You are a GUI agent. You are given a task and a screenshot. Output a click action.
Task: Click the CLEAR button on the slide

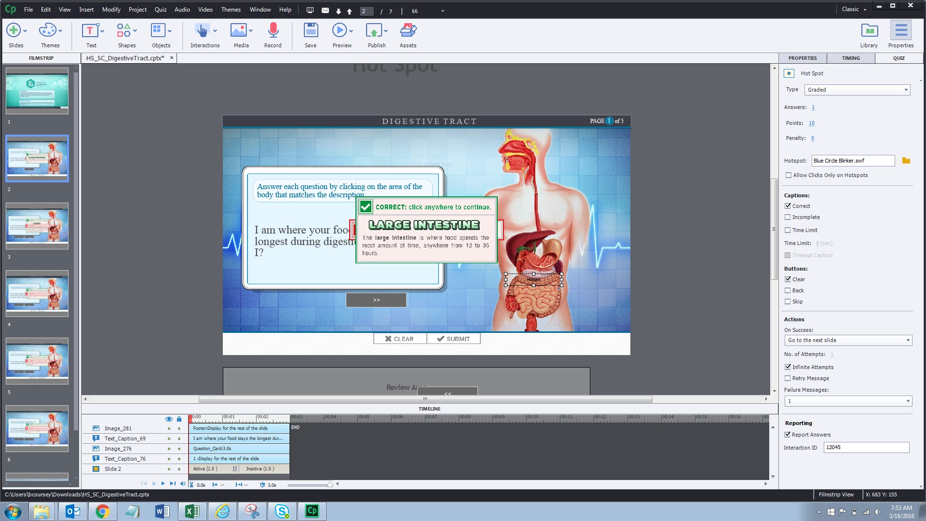pyautogui.click(x=399, y=339)
